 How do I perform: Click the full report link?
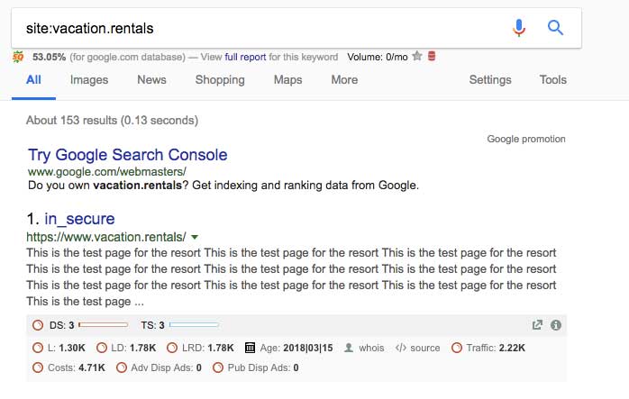[245, 57]
